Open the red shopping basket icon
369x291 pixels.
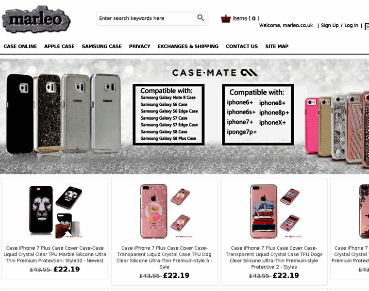(x=226, y=18)
